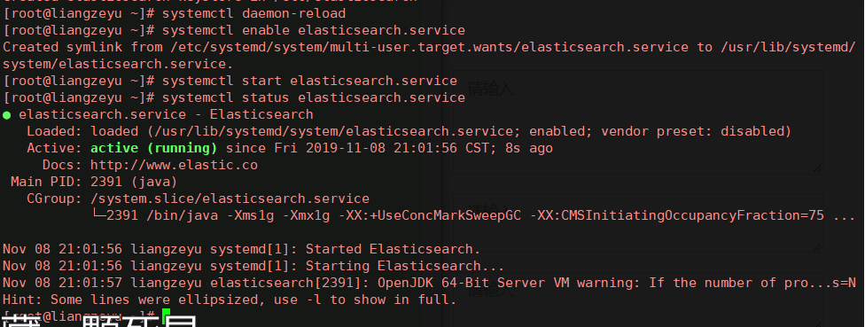Click the 'systemctl status elasticsearch.service' command
865x327 pixels.
pos(314,97)
